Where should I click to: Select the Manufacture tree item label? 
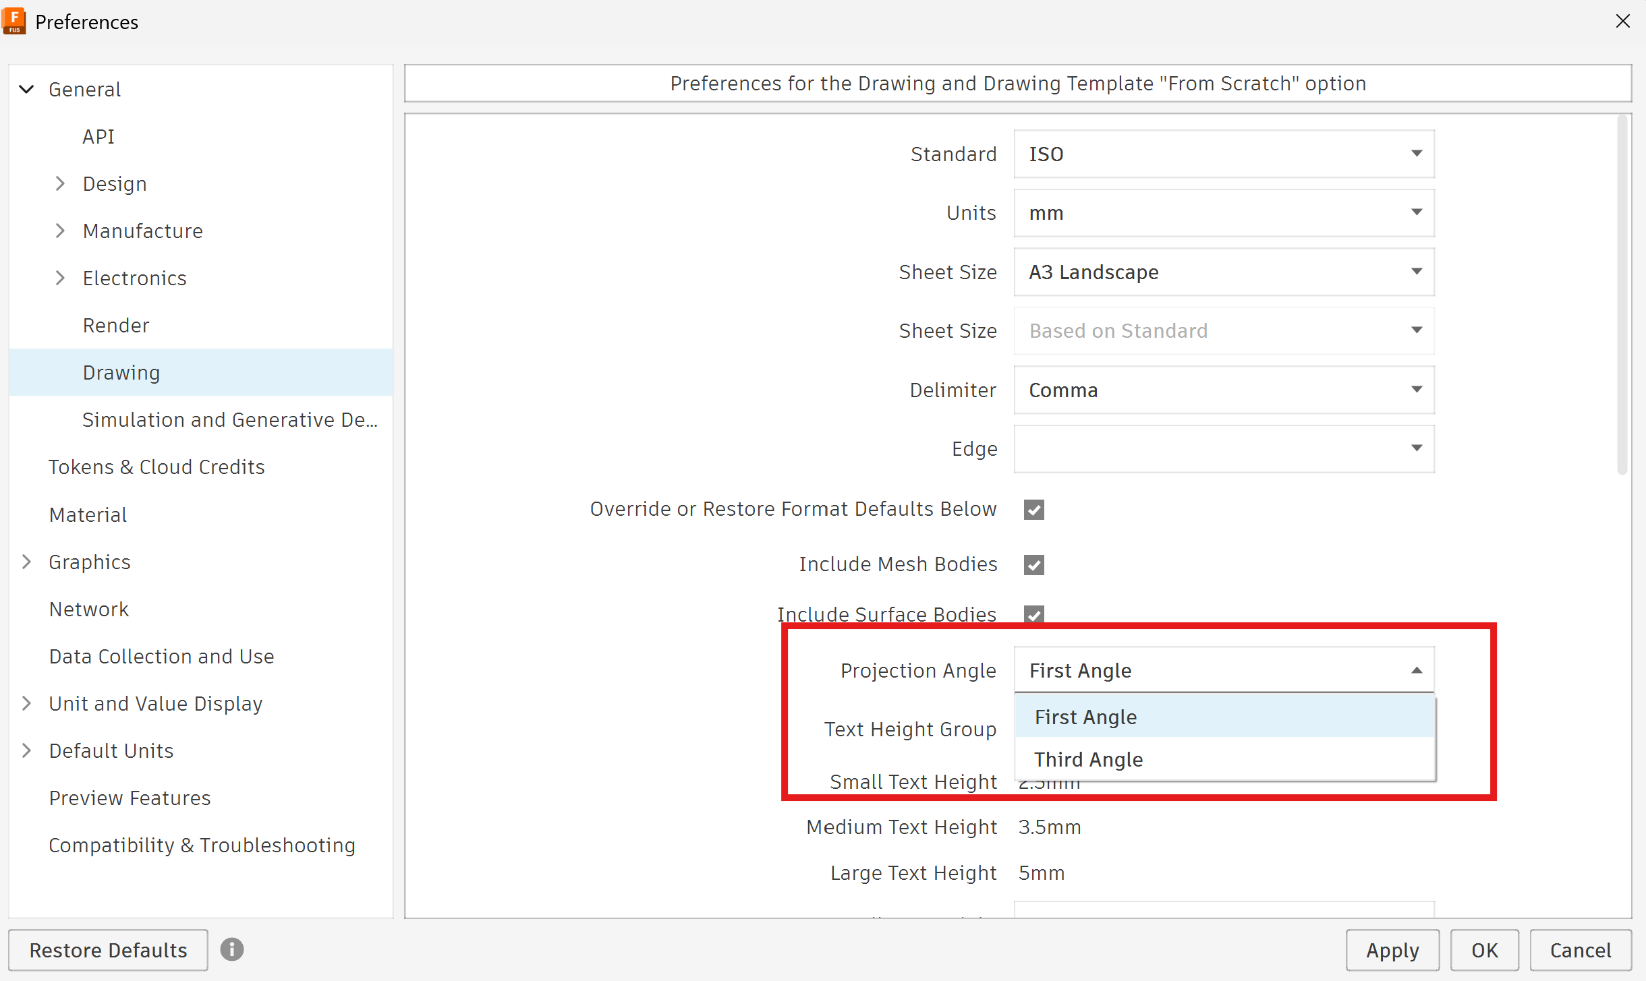pyautogui.click(x=142, y=231)
